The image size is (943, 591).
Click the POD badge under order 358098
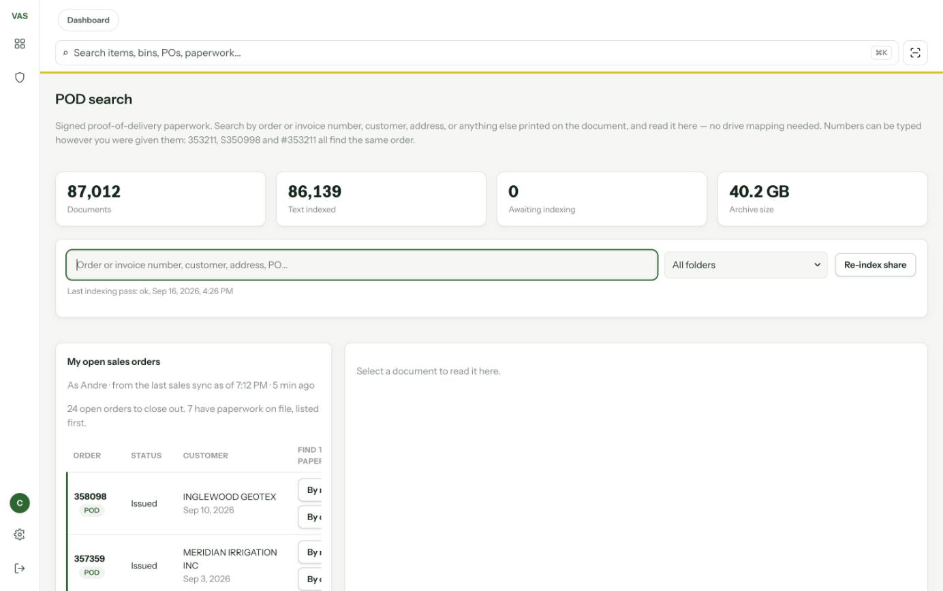point(92,511)
